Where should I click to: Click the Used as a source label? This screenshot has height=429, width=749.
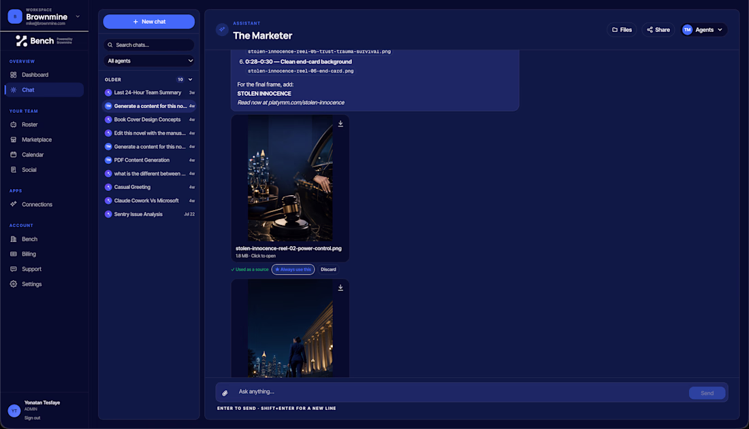click(x=250, y=270)
